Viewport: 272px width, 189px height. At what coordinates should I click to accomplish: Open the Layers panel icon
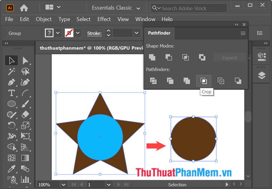click(x=262, y=75)
